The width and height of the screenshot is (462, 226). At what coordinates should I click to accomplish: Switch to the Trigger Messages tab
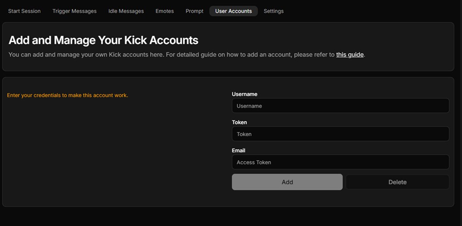click(74, 11)
